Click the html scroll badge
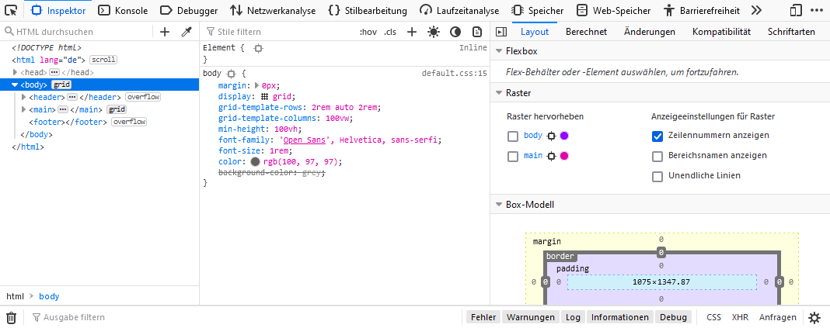 click(103, 60)
